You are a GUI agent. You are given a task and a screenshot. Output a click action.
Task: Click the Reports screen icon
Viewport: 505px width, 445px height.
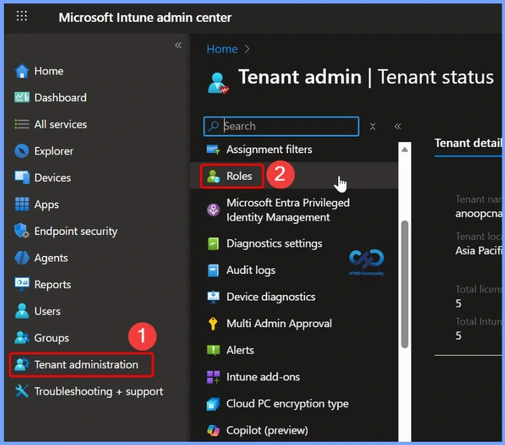[x=22, y=284]
